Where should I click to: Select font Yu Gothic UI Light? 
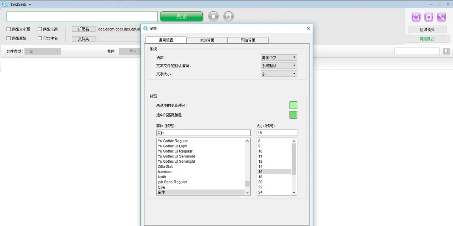tap(201, 146)
